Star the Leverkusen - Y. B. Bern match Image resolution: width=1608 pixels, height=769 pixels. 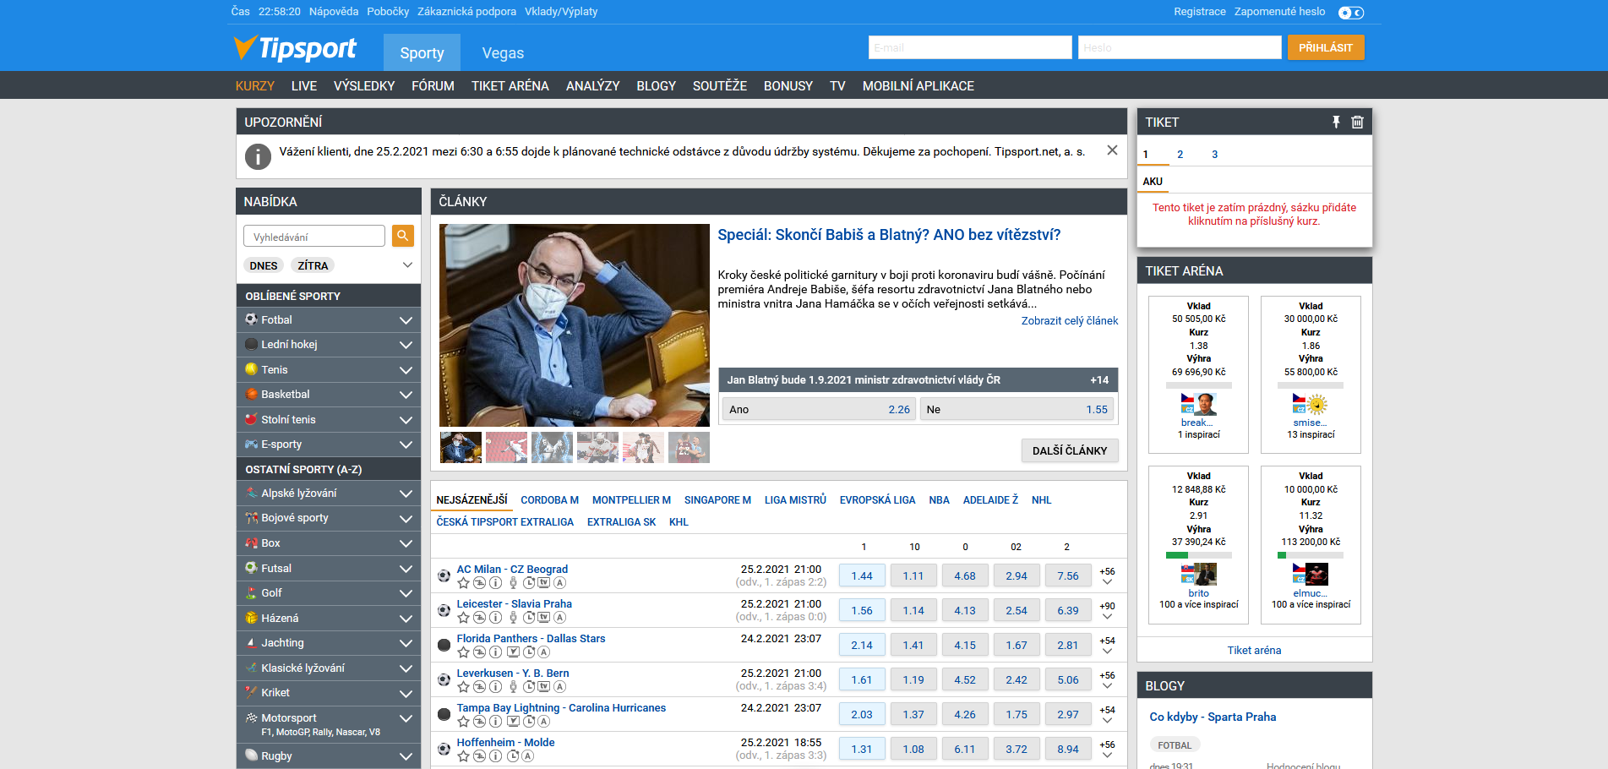pos(463,686)
